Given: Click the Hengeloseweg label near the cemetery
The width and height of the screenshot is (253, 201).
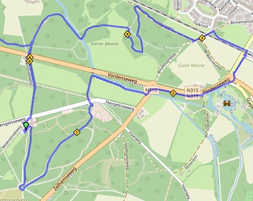Looking at the screenshot, I should coord(120,106).
